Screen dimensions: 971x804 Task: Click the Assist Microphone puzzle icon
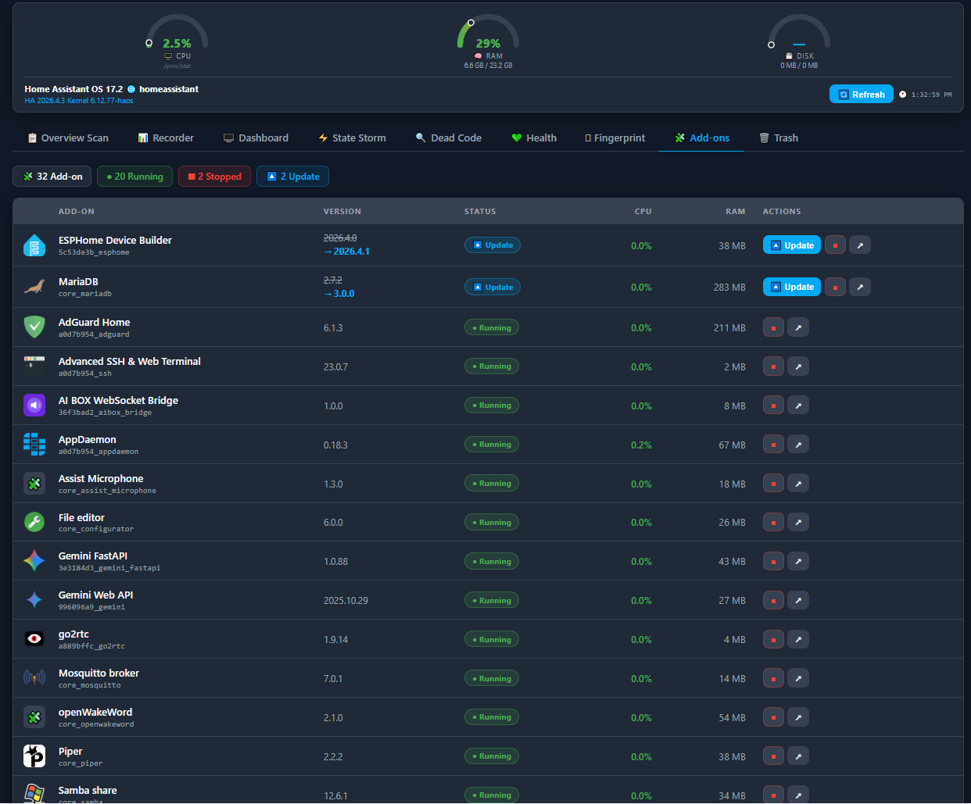pyautogui.click(x=34, y=484)
